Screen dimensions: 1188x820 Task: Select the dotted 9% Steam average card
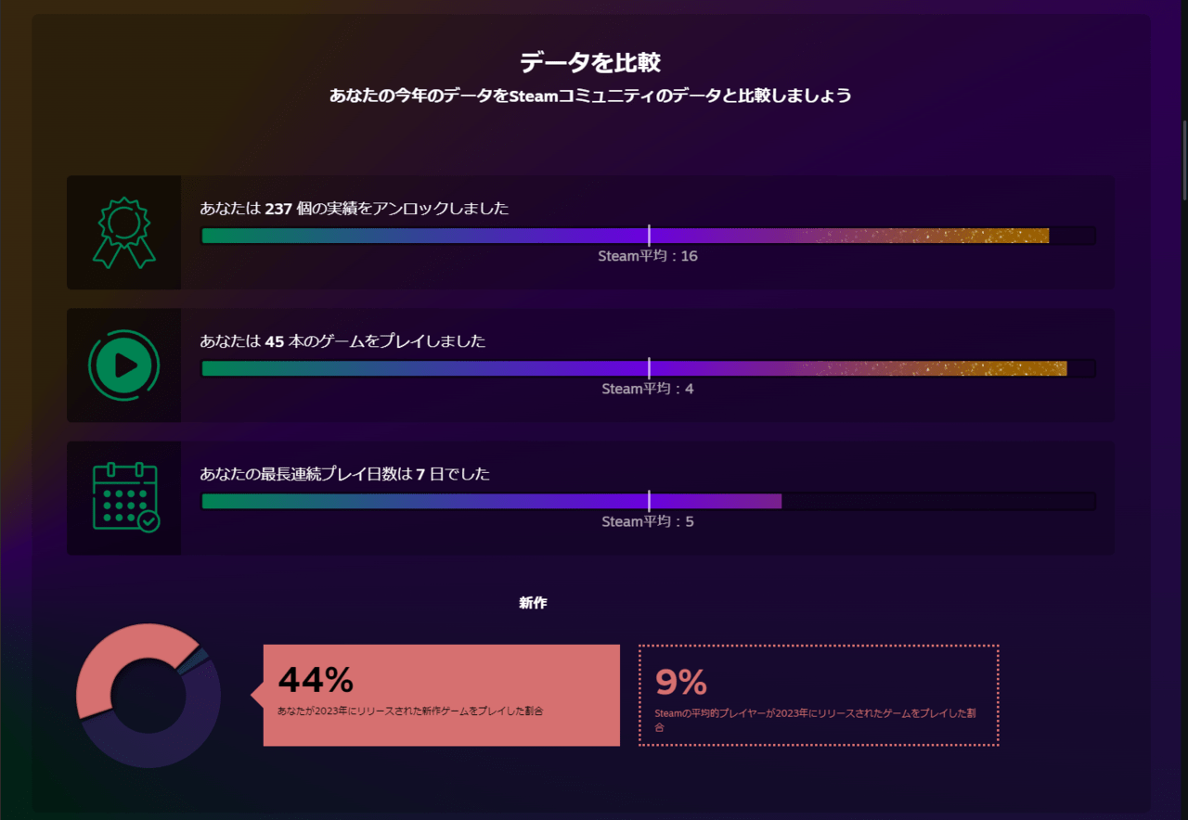[819, 695]
